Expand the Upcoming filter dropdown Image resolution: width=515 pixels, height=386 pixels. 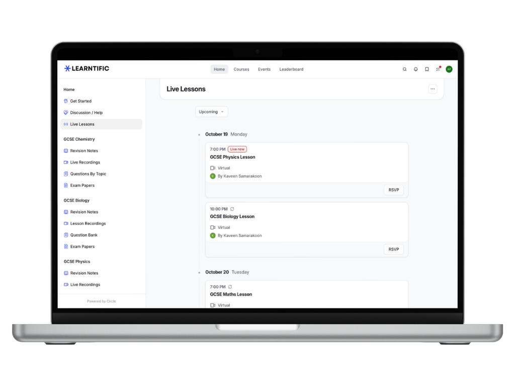click(211, 112)
